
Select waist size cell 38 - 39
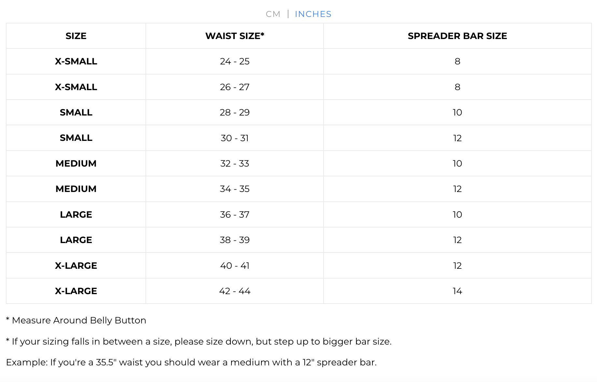coord(235,240)
